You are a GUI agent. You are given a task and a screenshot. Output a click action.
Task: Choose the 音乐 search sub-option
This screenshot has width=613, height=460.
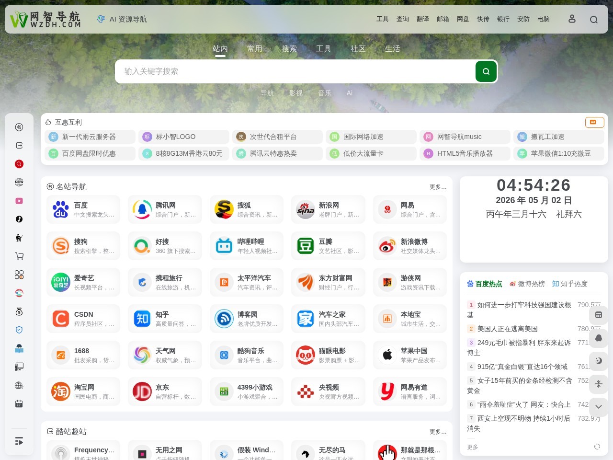tap(325, 93)
